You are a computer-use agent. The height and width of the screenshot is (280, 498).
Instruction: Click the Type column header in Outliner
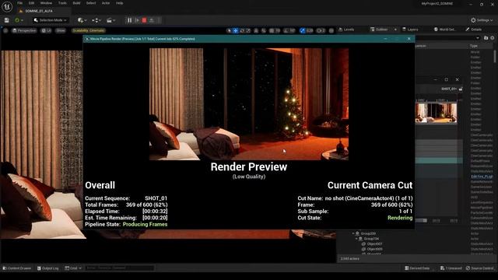coord(474,46)
